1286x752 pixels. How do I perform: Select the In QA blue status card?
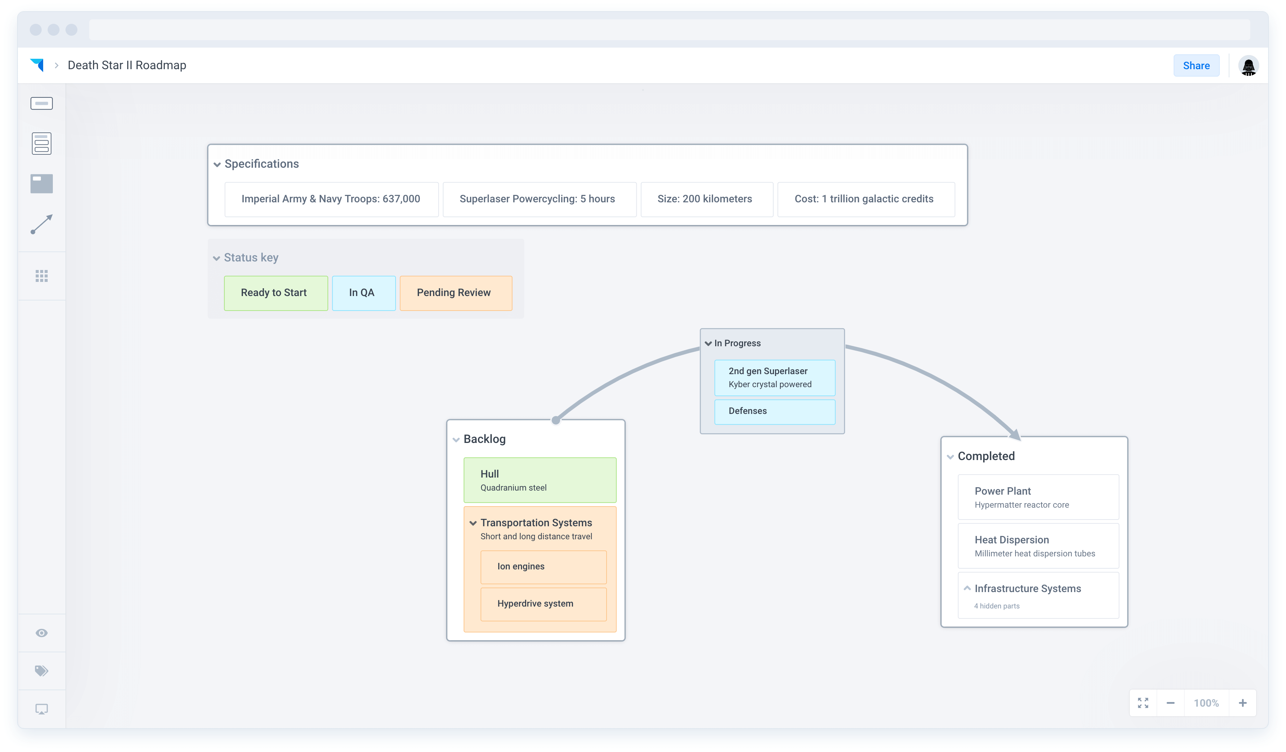(x=363, y=293)
